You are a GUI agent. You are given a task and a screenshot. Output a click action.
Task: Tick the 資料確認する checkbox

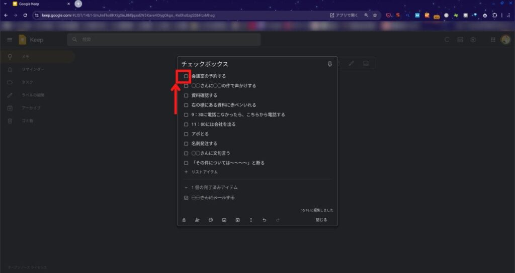point(186,95)
